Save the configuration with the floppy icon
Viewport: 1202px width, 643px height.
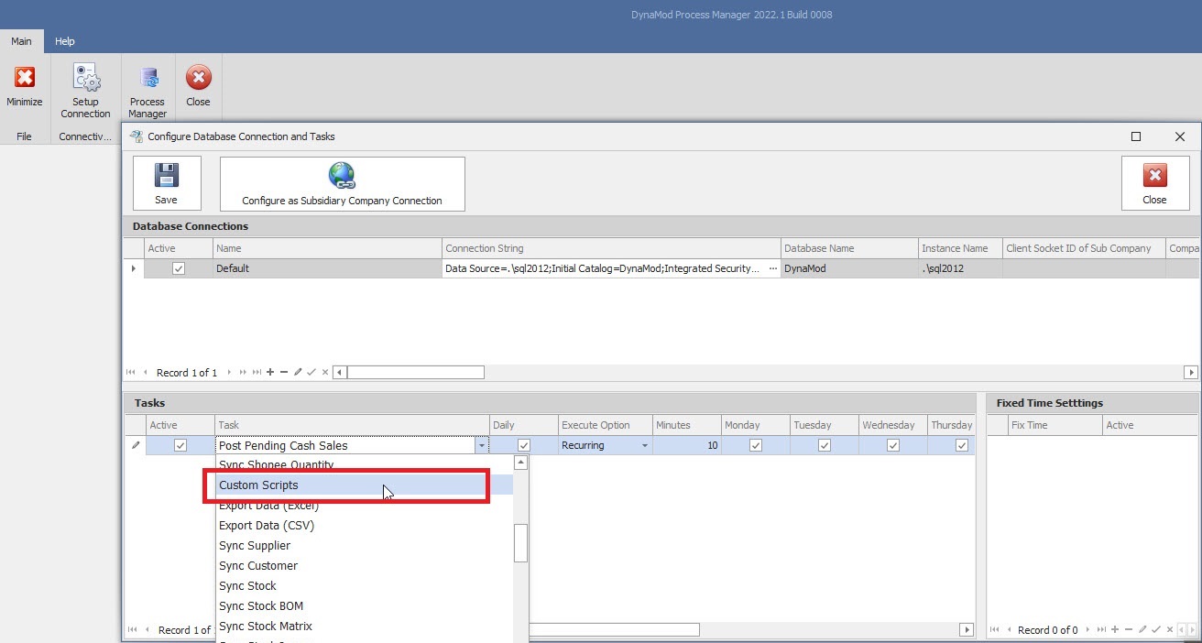166,183
